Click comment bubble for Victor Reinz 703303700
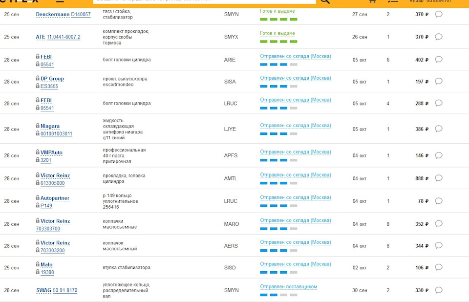 point(438,224)
